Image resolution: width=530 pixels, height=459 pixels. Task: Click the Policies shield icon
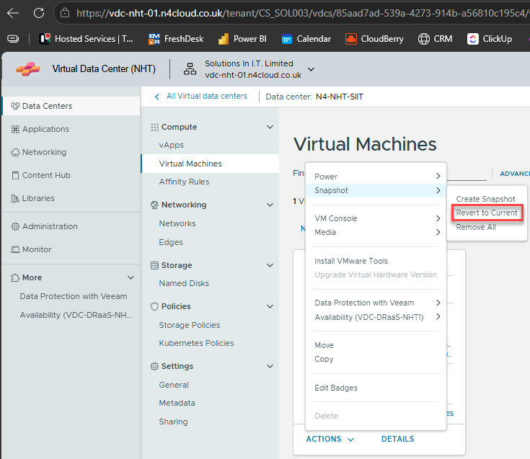(x=154, y=306)
